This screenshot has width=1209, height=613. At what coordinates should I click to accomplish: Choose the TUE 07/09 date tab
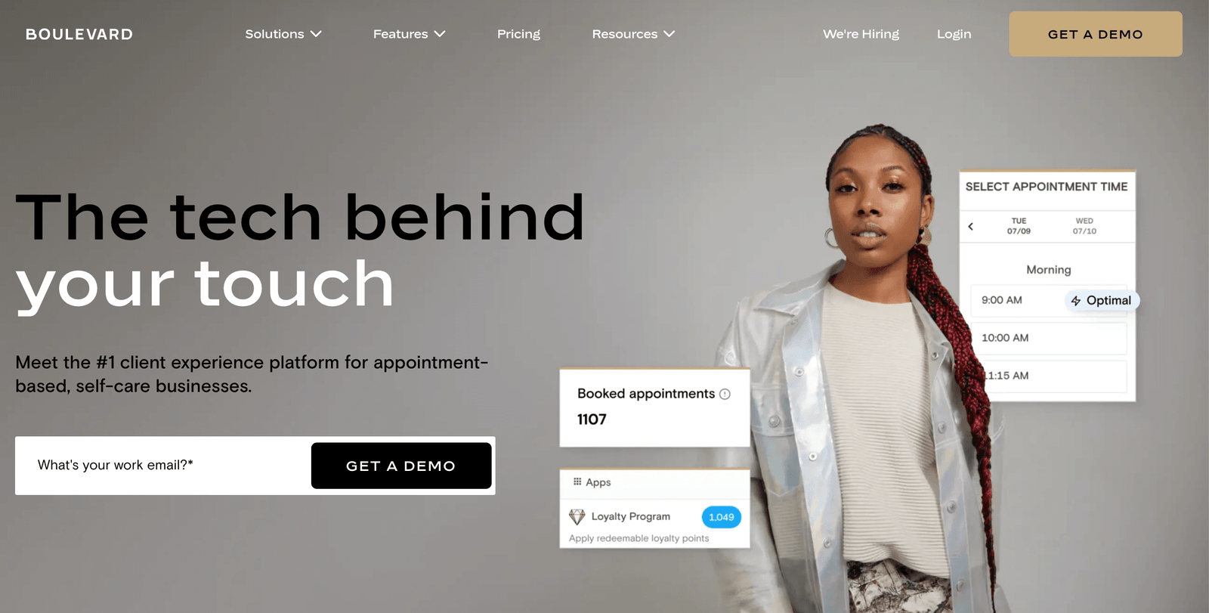click(x=1019, y=226)
